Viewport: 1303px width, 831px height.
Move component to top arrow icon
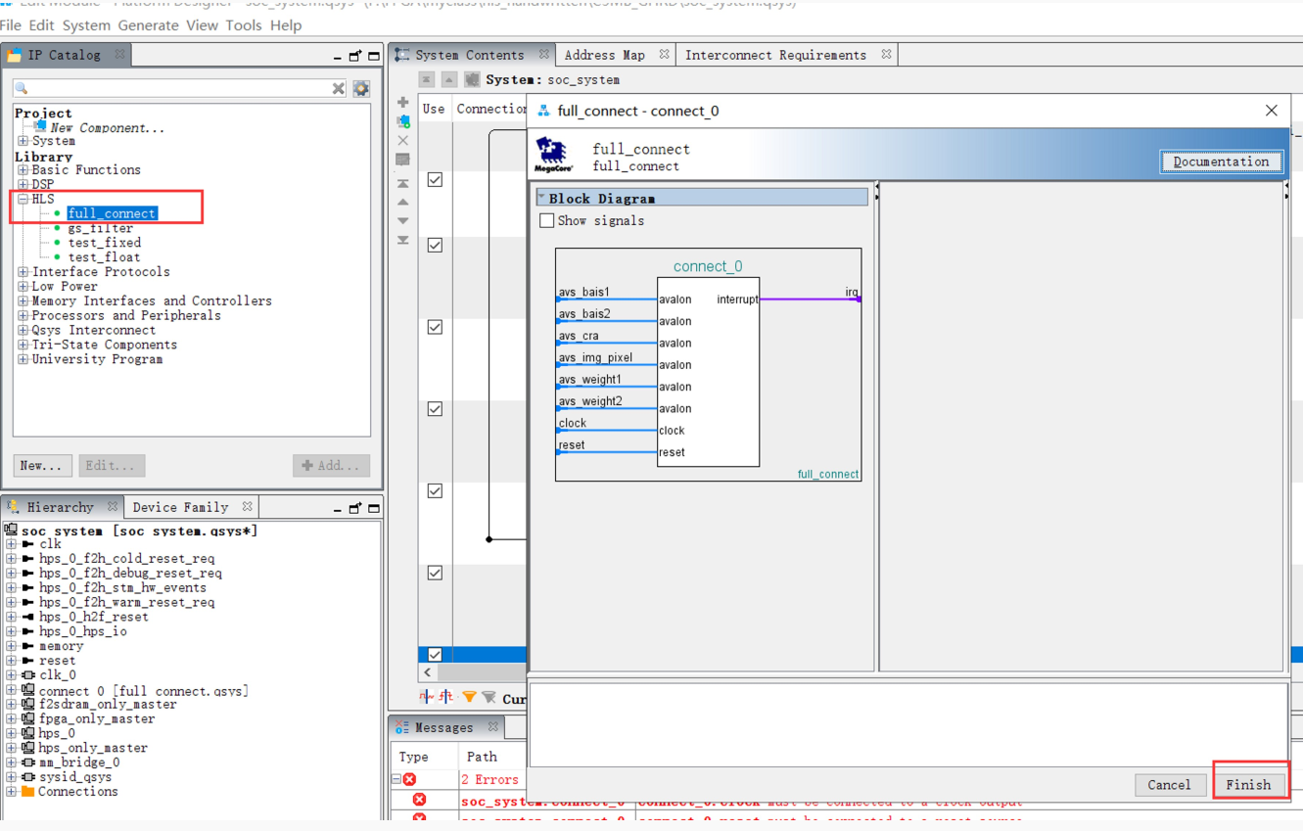point(402,183)
